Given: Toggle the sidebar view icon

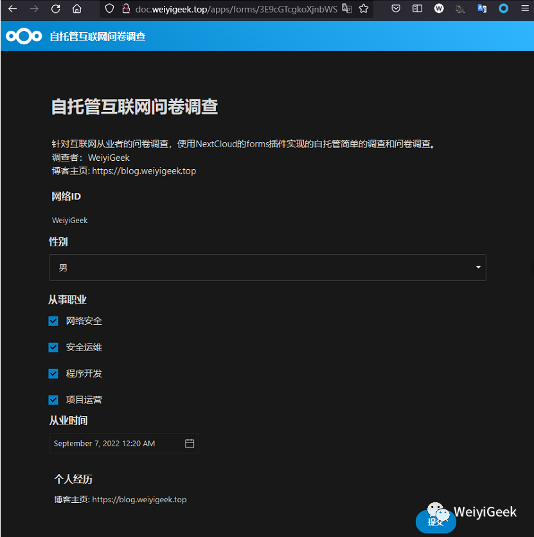Looking at the screenshot, I should coord(417,8).
